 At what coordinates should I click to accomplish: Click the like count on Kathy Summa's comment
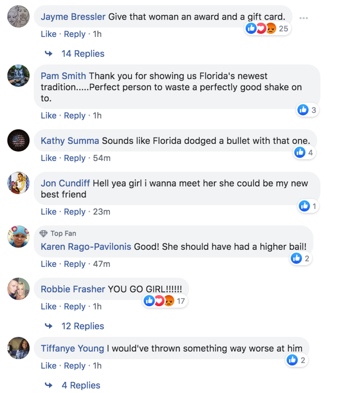310,153
